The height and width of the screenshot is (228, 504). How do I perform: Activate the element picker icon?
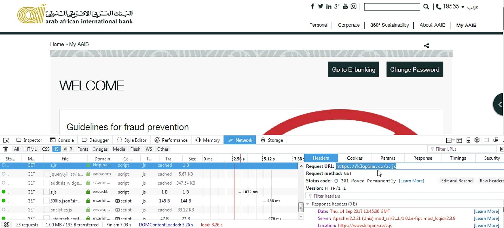(6, 140)
